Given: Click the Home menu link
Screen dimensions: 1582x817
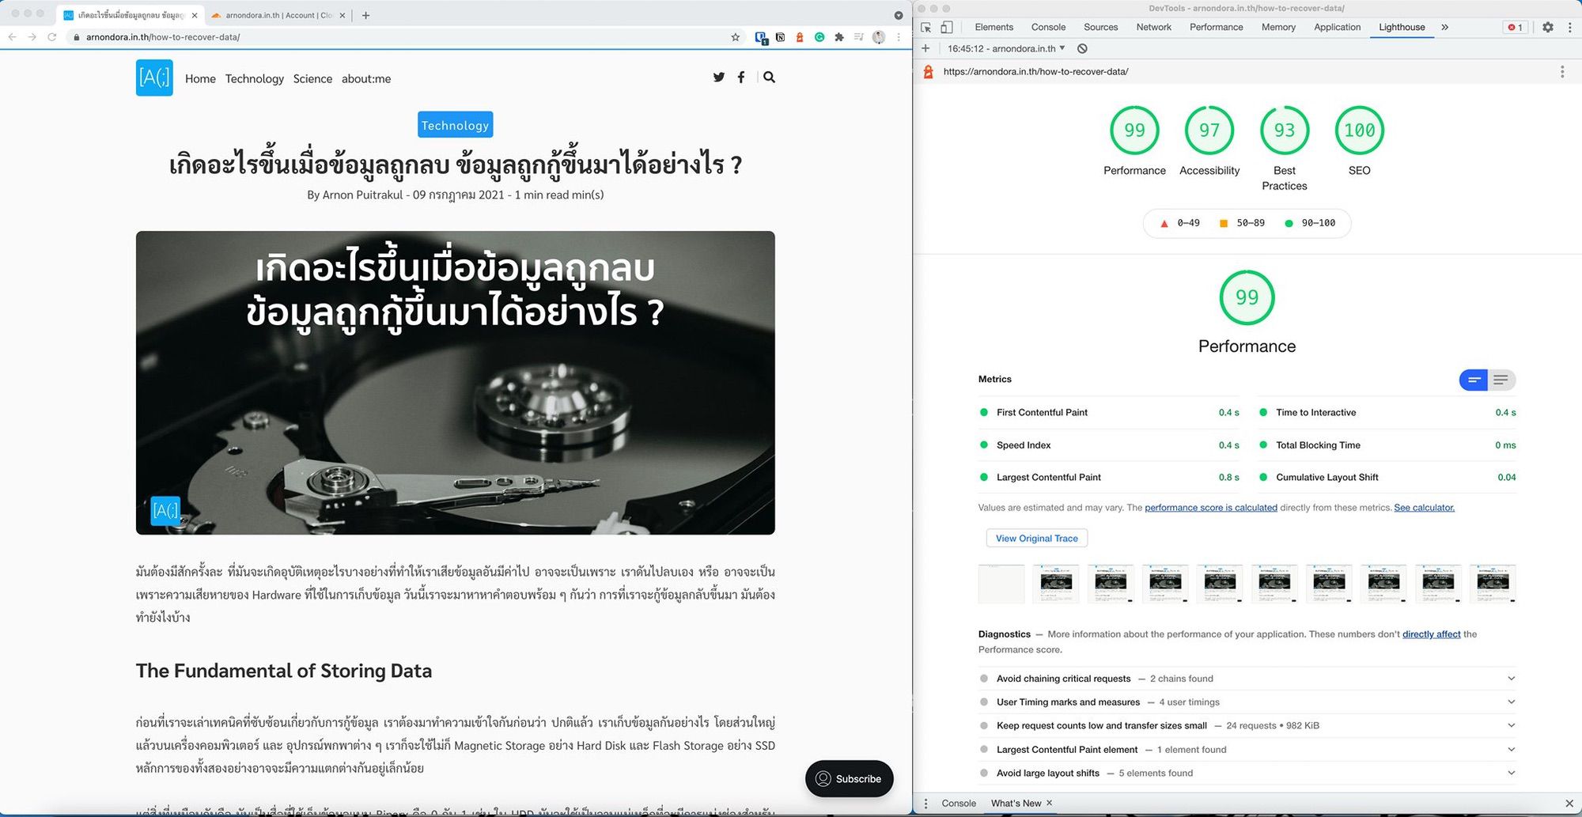Looking at the screenshot, I should [x=200, y=78].
